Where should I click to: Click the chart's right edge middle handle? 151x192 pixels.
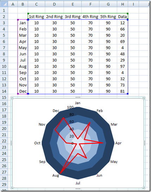145,143
